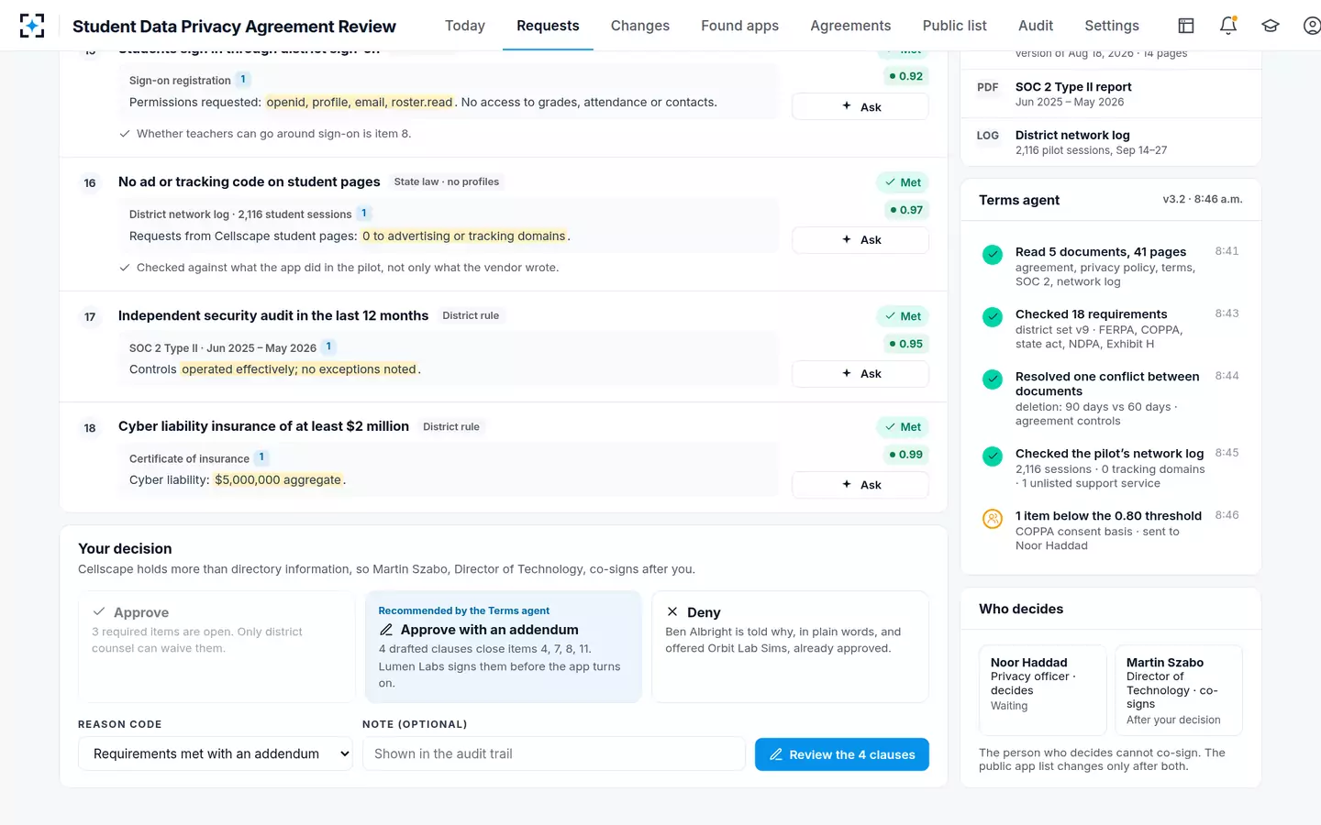Click green check beside Read 5 documents

point(993,255)
